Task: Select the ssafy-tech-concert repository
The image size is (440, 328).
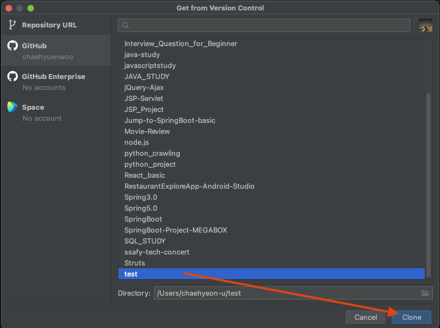Action: pyautogui.click(x=271, y=252)
